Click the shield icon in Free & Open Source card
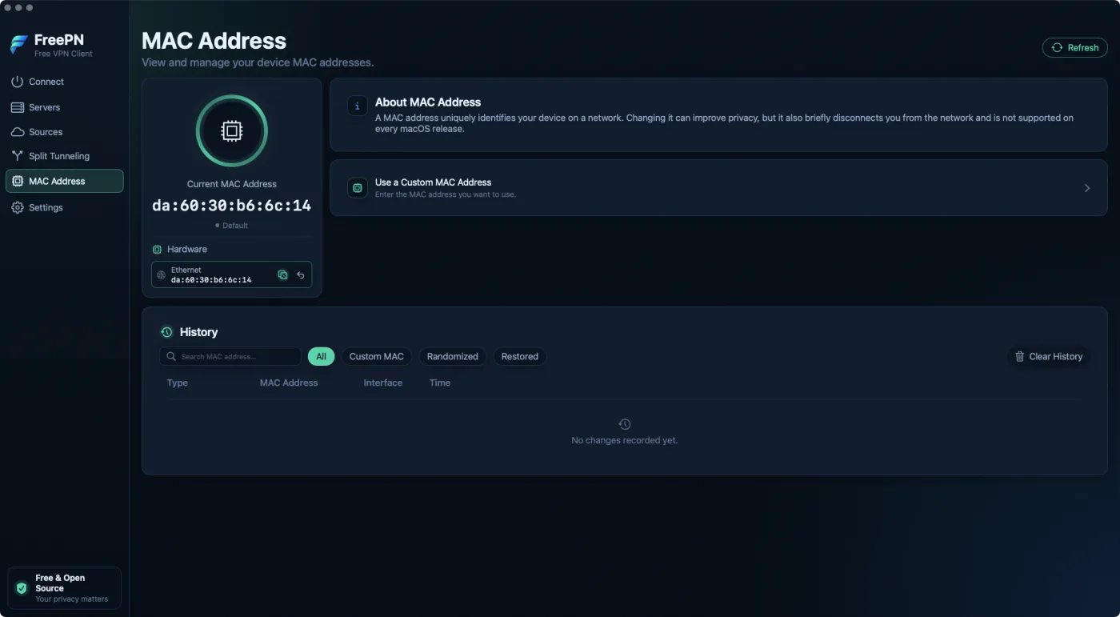 [22, 588]
